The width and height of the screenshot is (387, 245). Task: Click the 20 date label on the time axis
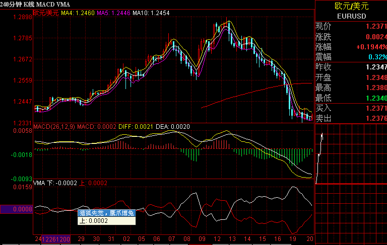coord(310,239)
